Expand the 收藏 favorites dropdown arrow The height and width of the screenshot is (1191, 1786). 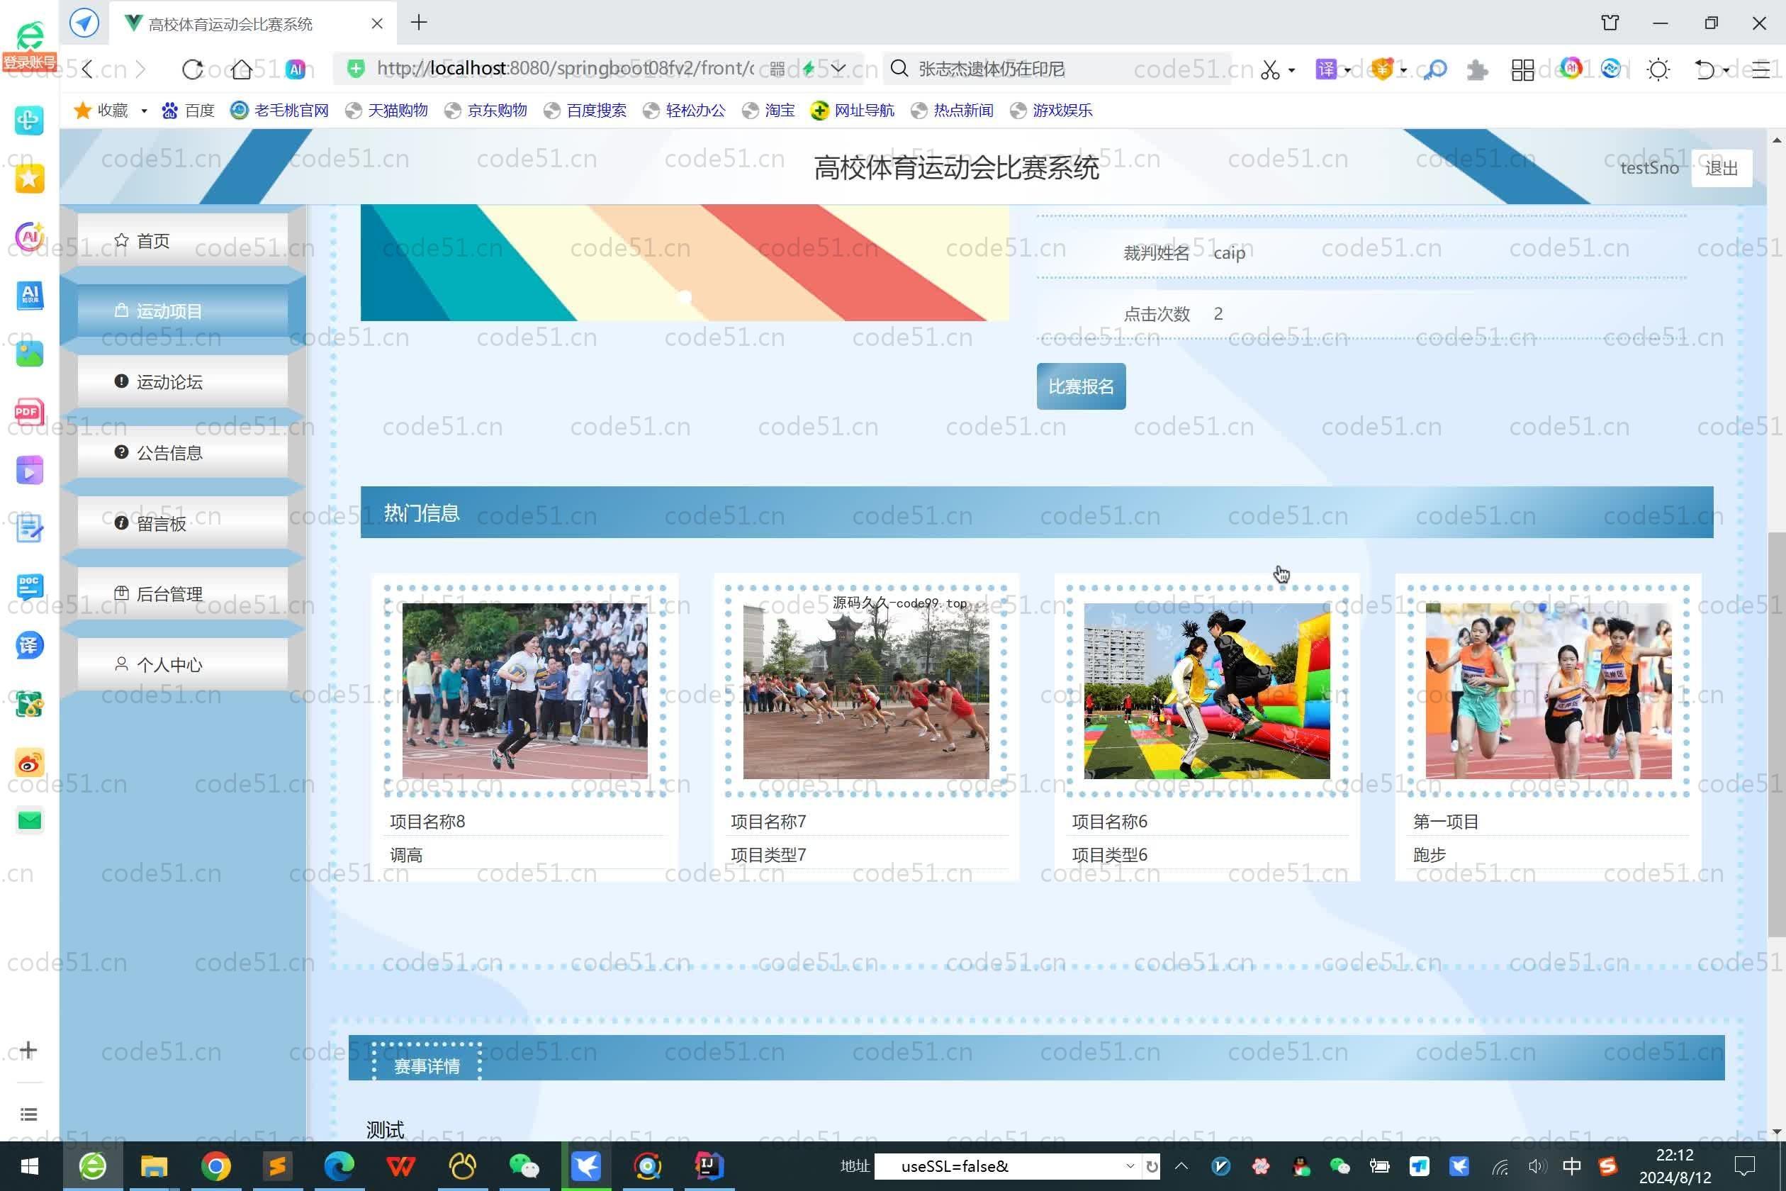point(143,111)
